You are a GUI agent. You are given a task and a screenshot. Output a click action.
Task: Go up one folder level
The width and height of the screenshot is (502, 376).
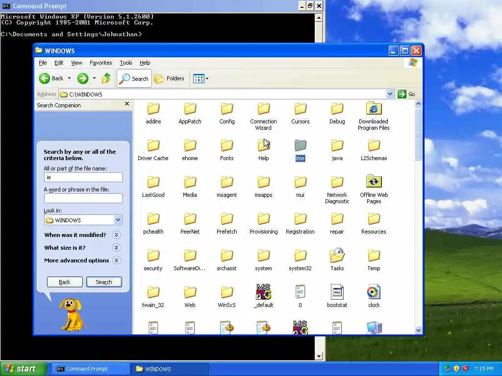(106, 78)
